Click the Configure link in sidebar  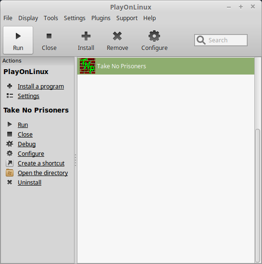click(31, 153)
